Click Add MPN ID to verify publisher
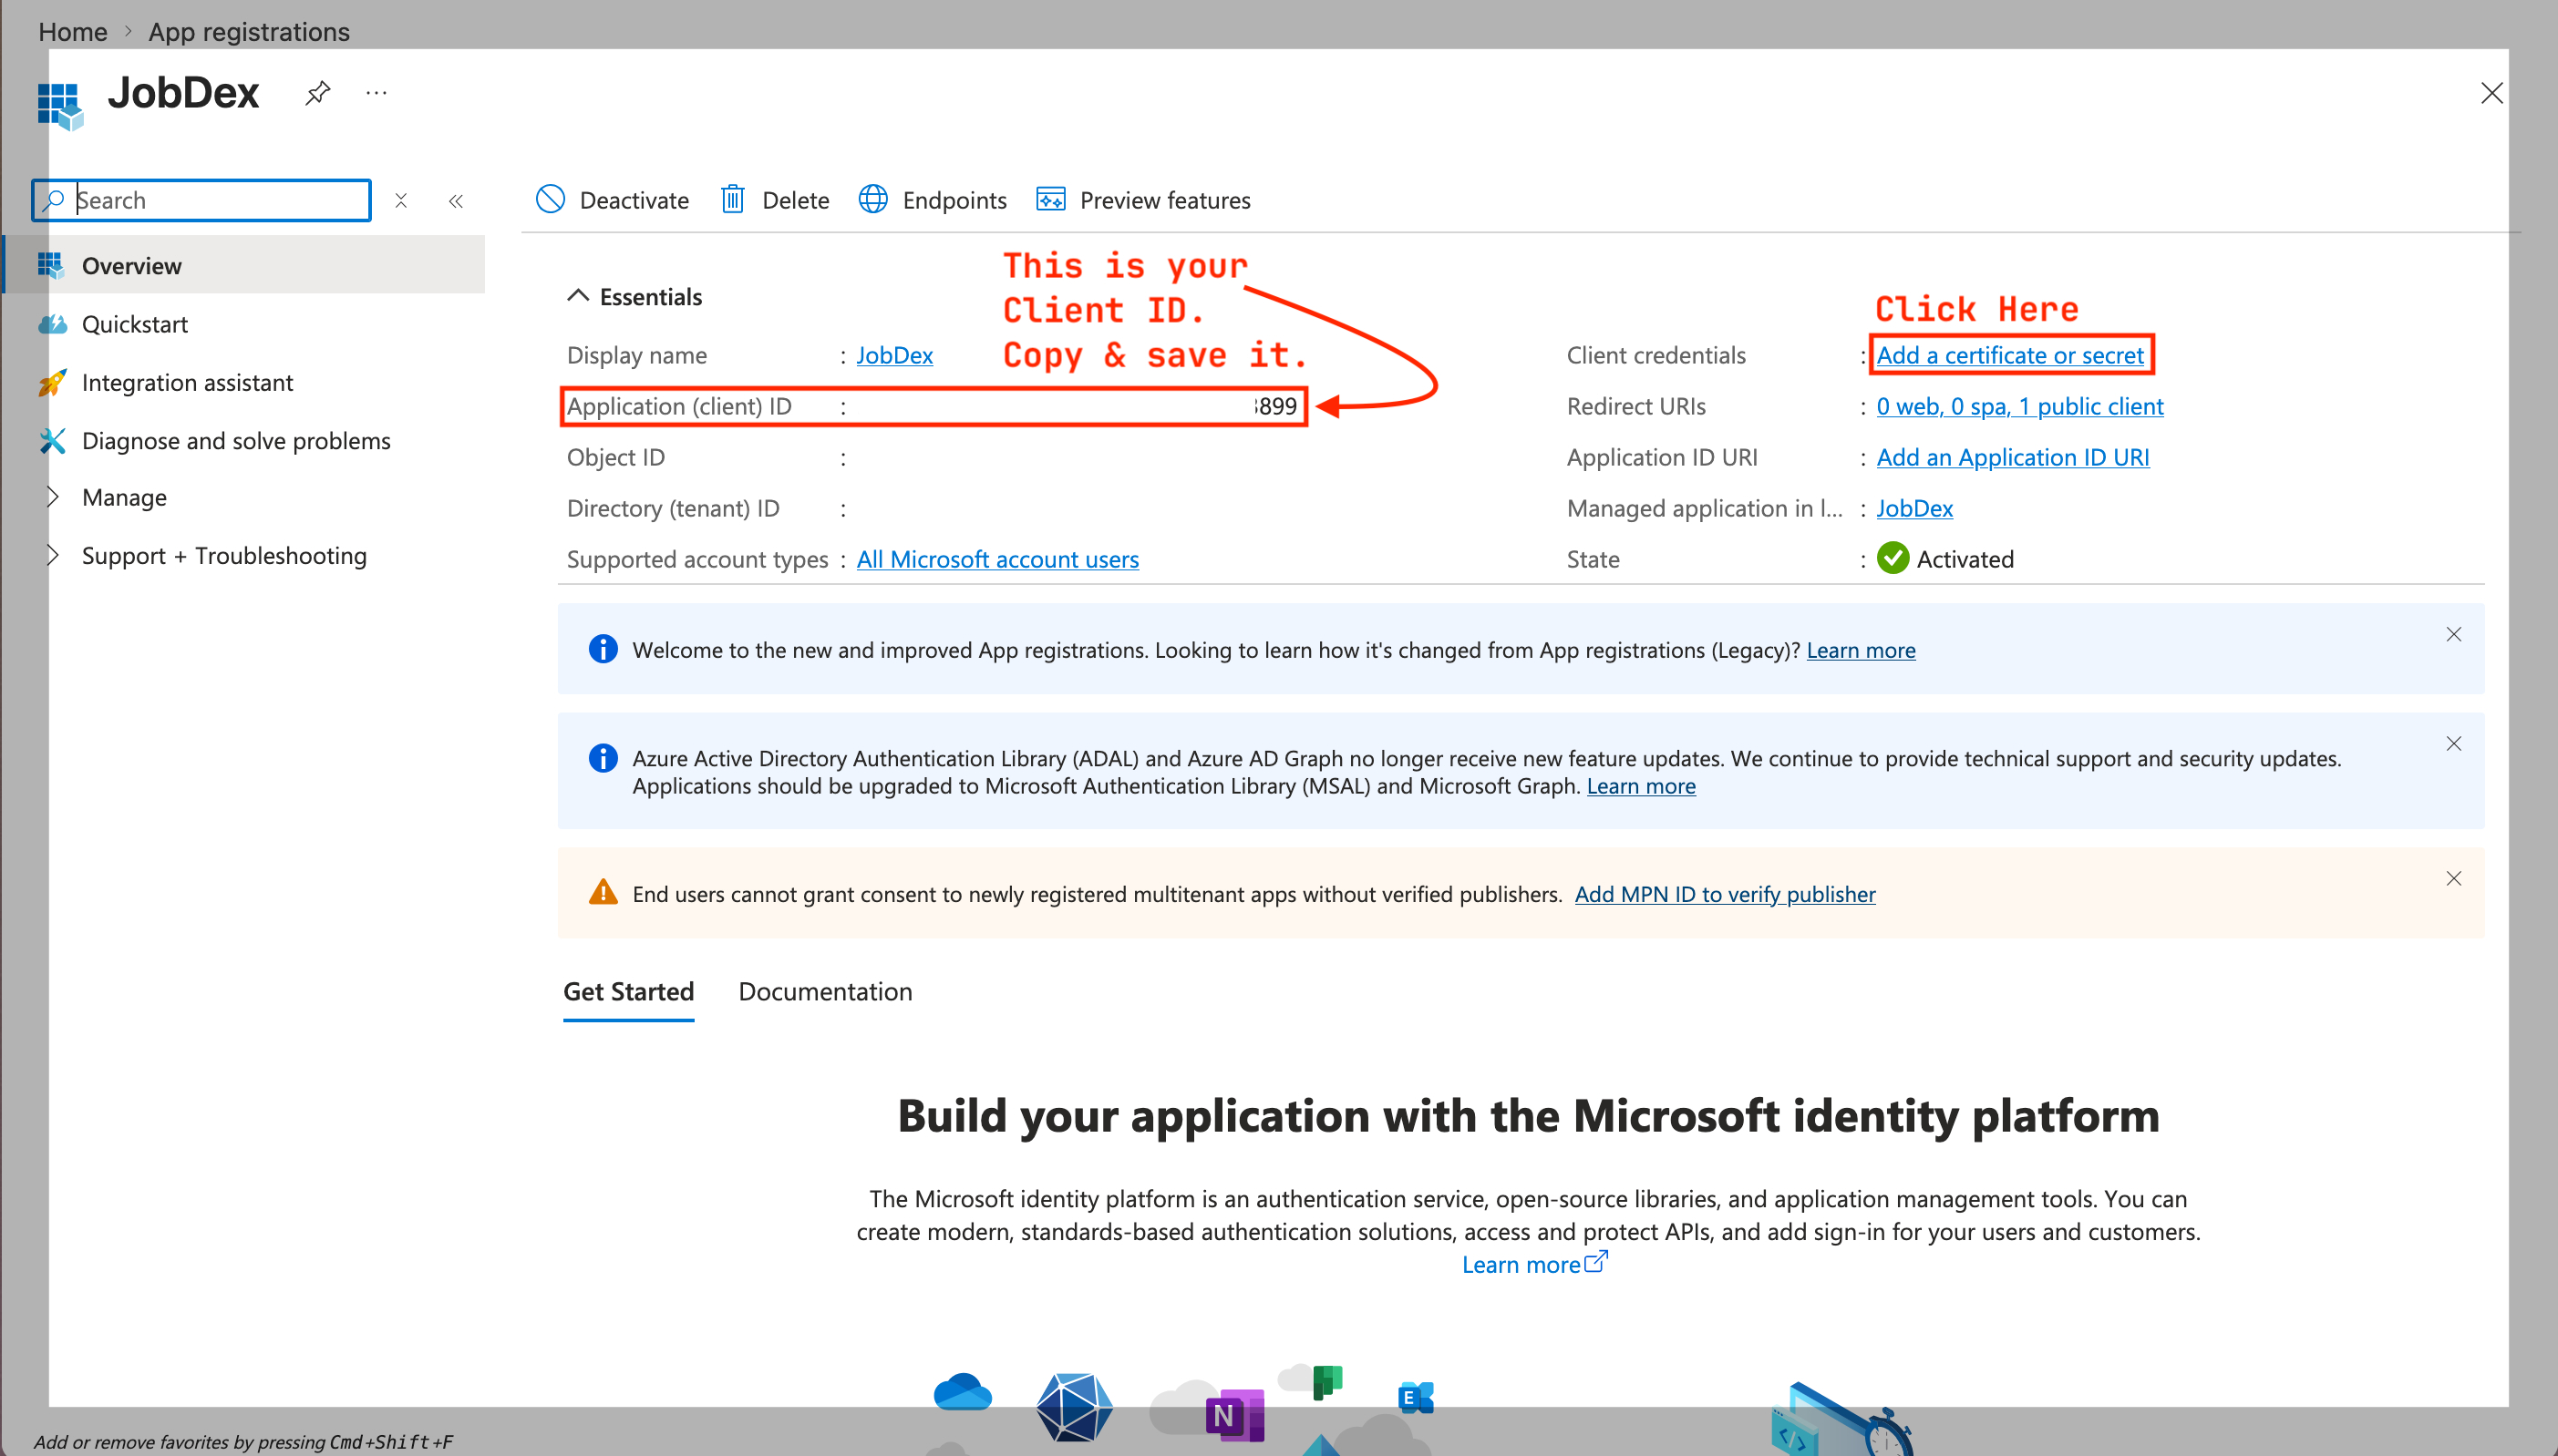The height and width of the screenshot is (1456, 2558). pyautogui.click(x=1725, y=894)
